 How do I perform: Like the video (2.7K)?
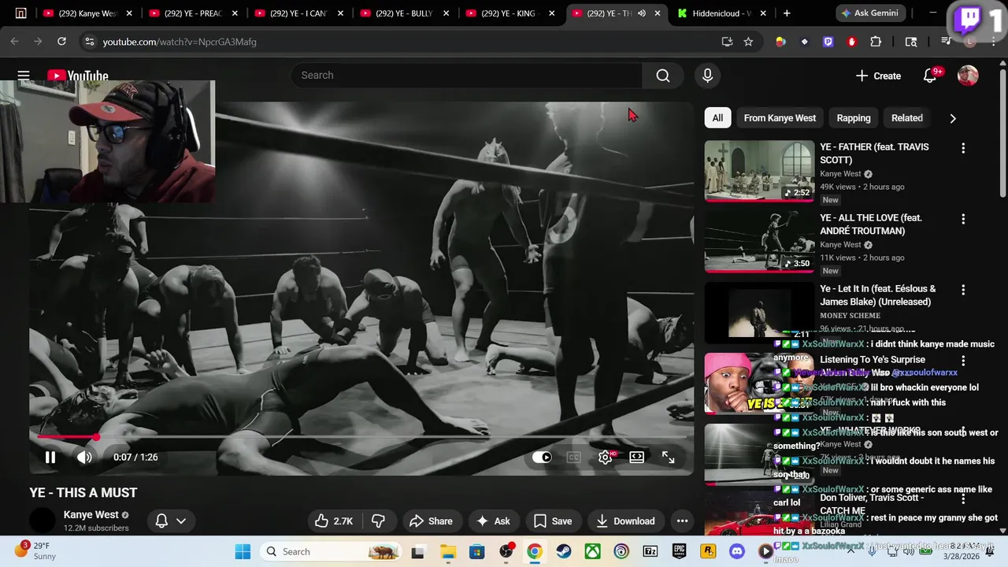(x=334, y=521)
